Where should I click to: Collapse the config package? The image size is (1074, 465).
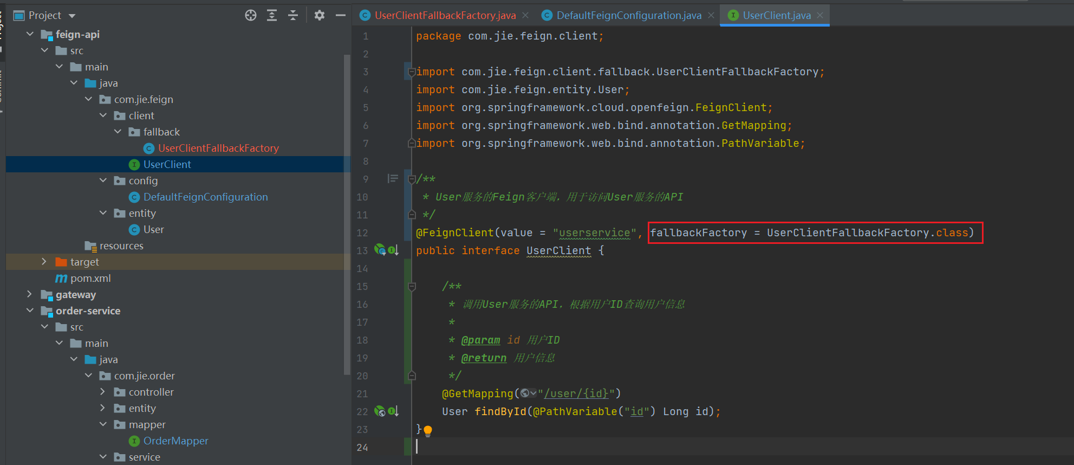pyautogui.click(x=103, y=180)
